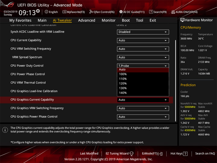Click the Prediction heading

(188, 85)
